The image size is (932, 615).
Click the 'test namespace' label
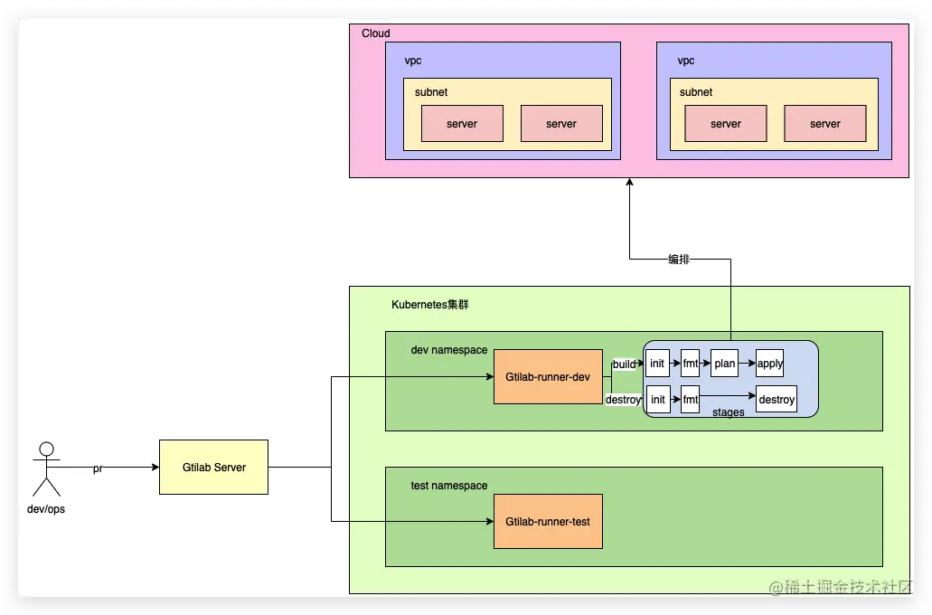click(x=448, y=486)
